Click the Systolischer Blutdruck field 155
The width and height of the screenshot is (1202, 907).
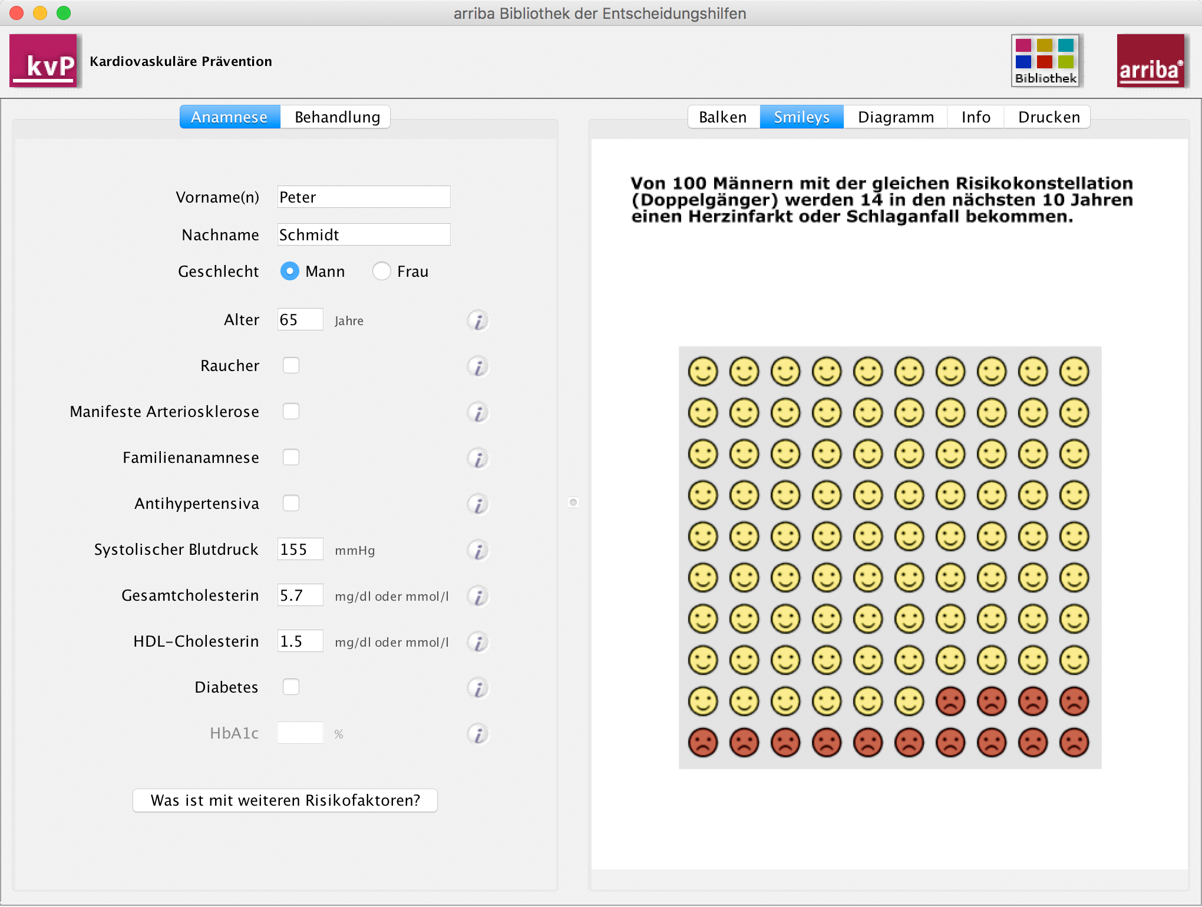click(300, 549)
